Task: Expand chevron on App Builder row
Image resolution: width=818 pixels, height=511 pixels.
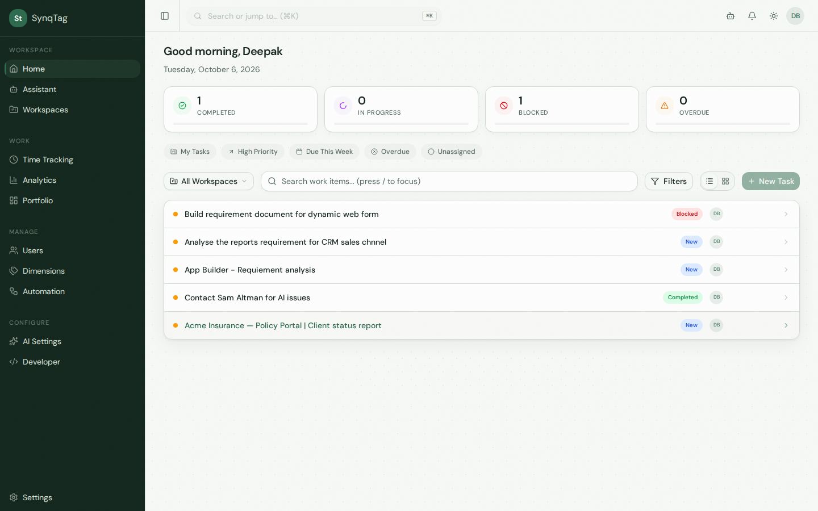Action: [x=786, y=270]
